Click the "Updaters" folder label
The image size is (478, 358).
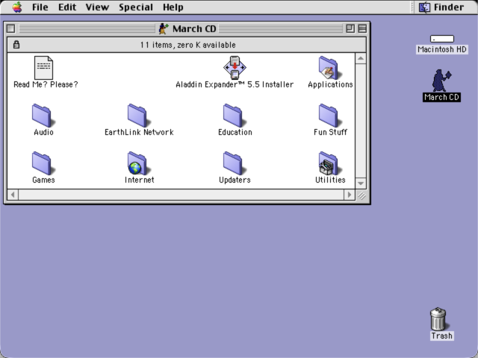[x=235, y=180]
